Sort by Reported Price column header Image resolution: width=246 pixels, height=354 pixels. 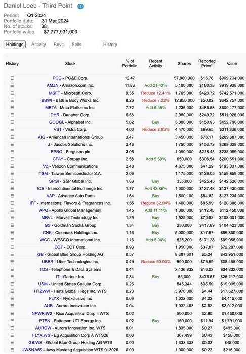pos(207,63)
